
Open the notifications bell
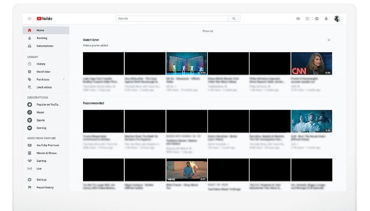point(326,18)
